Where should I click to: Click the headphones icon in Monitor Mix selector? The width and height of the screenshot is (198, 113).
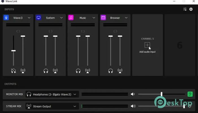coord(29,94)
